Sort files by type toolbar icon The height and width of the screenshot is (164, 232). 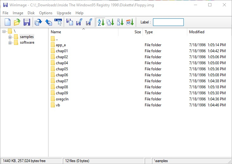[110, 22]
